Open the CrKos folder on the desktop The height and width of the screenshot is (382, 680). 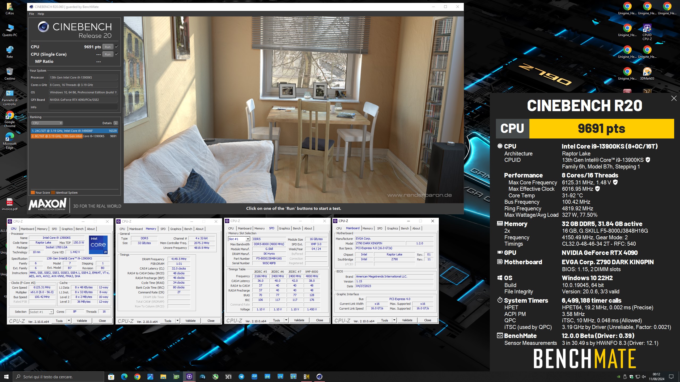pyautogui.click(x=10, y=8)
